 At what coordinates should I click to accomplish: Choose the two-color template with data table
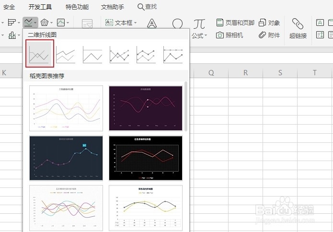pyautogui.click(x=146, y=208)
